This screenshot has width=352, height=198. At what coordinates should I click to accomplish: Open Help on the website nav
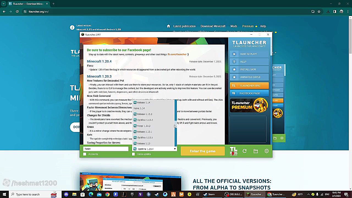[263, 26]
